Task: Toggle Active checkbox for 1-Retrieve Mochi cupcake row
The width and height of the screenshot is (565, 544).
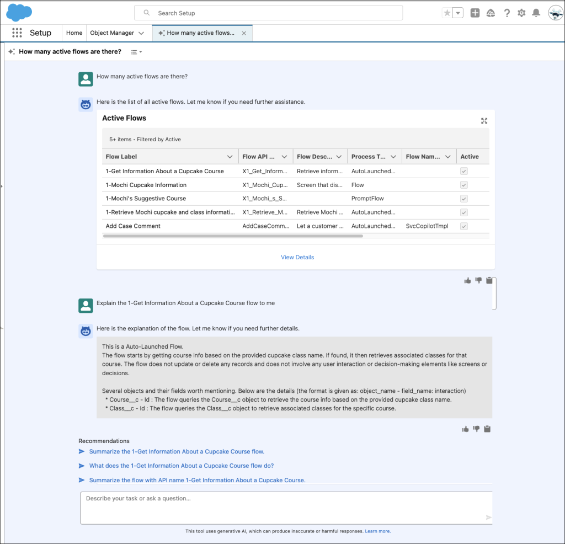Action: [x=463, y=212]
